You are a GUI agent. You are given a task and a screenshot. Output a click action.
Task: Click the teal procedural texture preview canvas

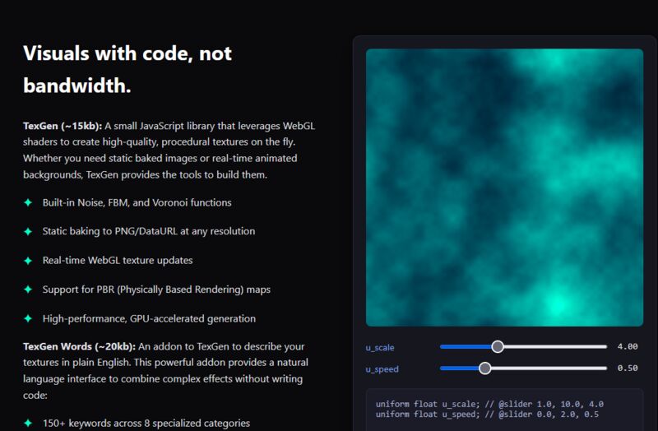pyautogui.click(x=504, y=188)
